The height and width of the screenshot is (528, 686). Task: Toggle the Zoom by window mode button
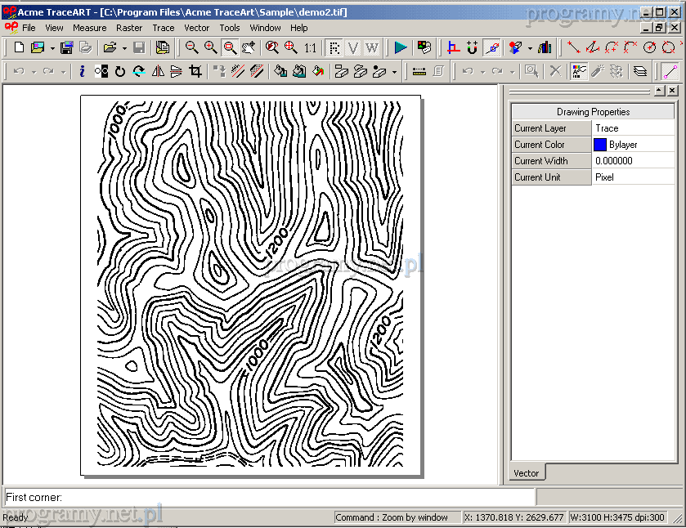click(x=230, y=47)
